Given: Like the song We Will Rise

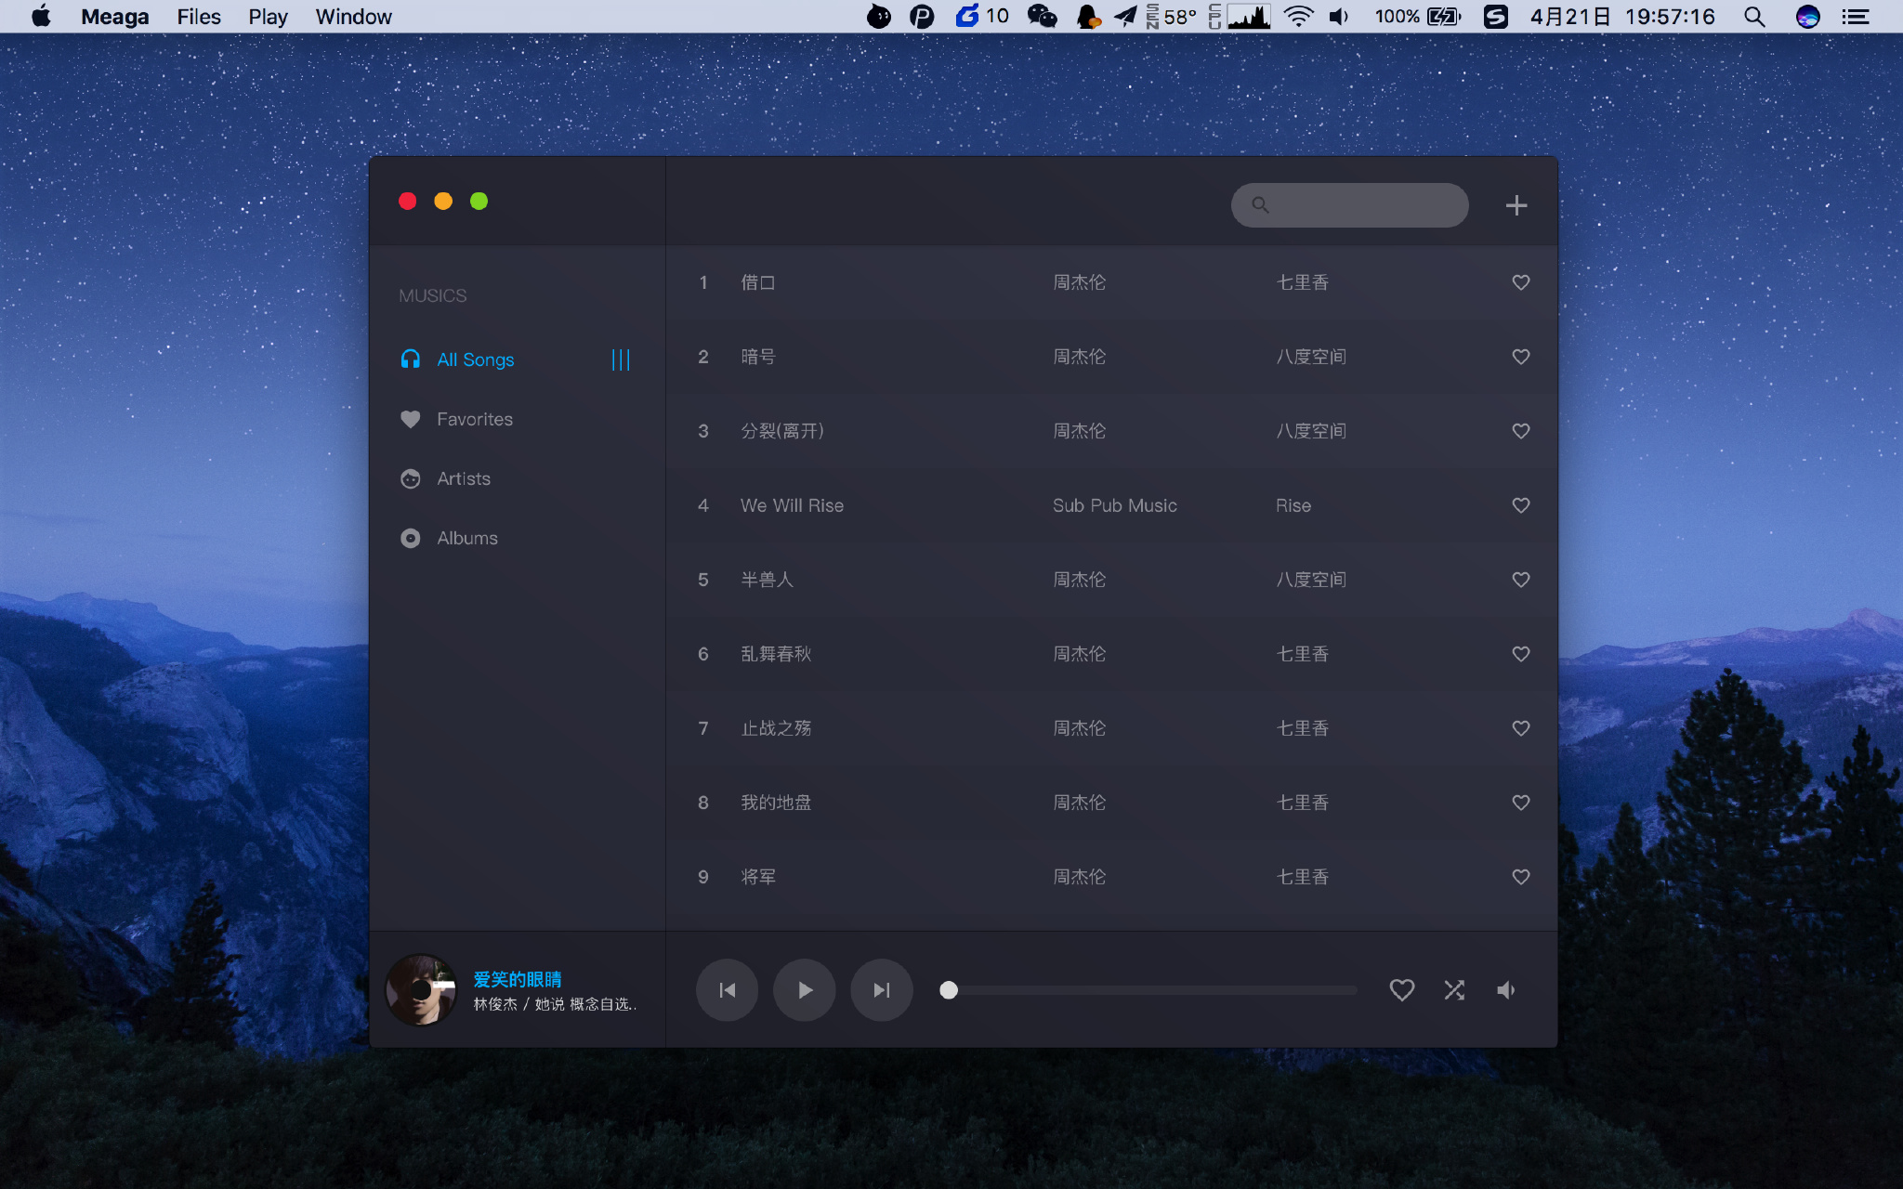Looking at the screenshot, I should tap(1520, 505).
